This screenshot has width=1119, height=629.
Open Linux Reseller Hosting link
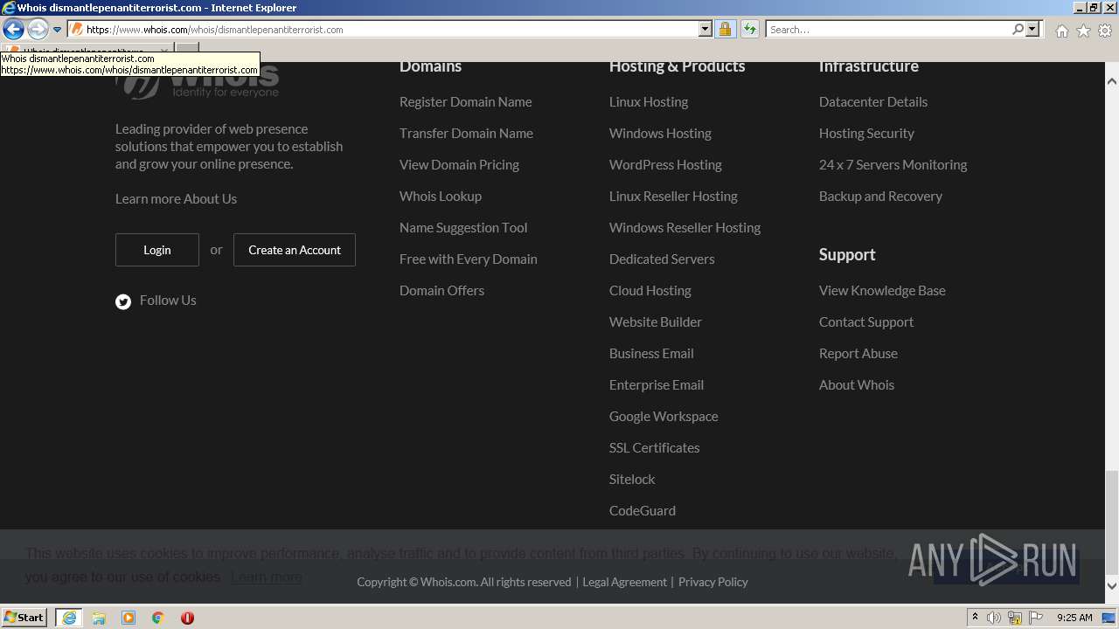click(x=673, y=197)
